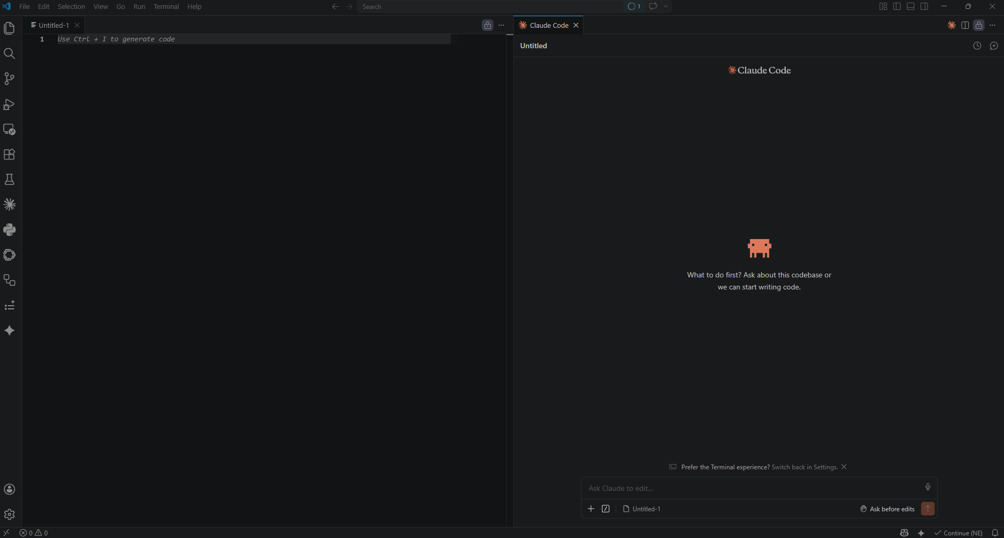Viewport: 1004px width, 538px height.
Task: Open the Selection menu
Action: click(71, 6)
